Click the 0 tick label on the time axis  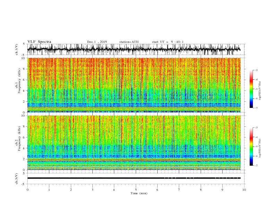click(27, 190)
